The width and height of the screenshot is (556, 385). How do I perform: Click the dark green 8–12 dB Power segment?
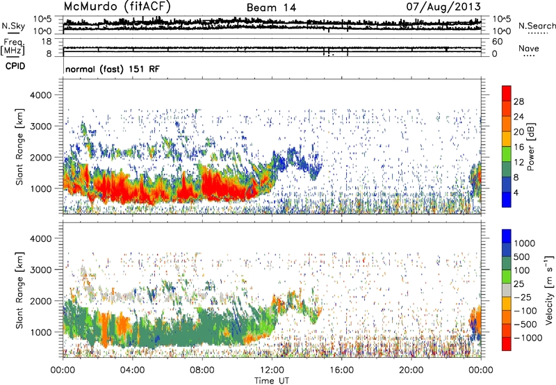(x=507, y=170)
